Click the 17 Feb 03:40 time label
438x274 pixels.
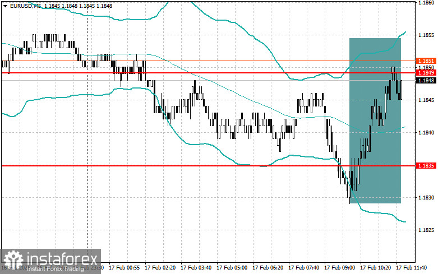pos(196,268)
